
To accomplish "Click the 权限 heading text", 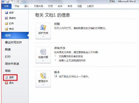I will coord(57,24).
